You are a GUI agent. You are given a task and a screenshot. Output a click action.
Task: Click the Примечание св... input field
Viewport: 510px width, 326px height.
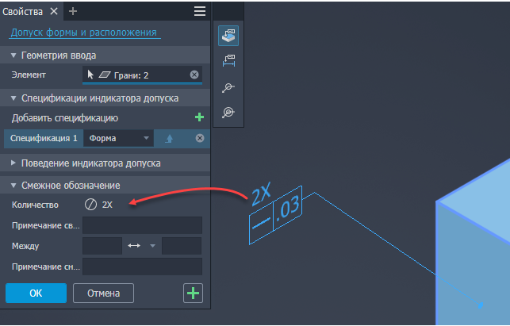point(142,225)
